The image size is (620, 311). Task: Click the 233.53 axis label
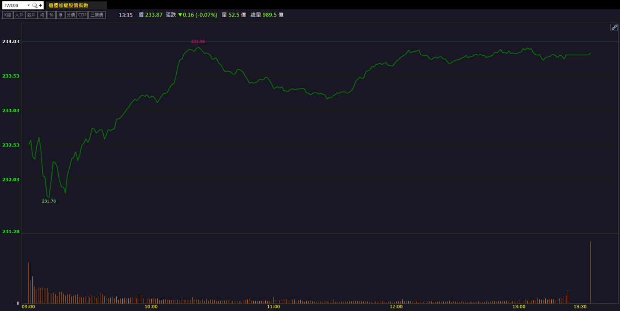(11, 76)
